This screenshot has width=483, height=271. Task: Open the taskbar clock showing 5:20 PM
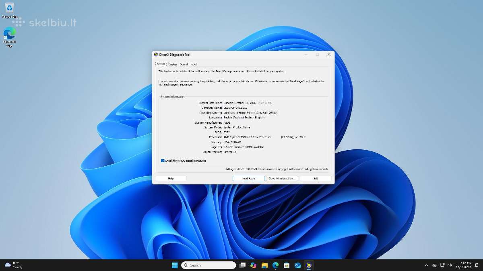pos(463,265)
